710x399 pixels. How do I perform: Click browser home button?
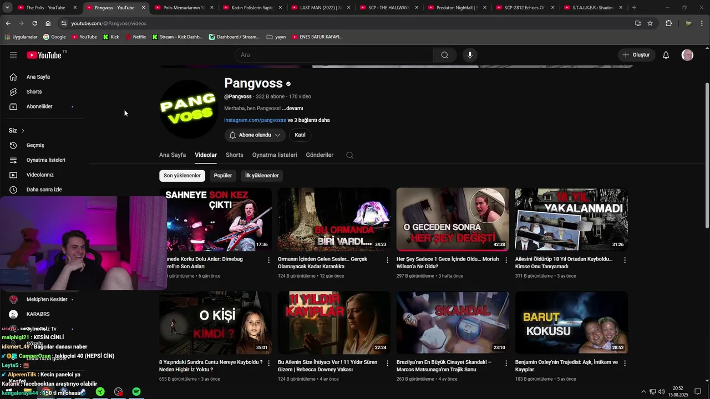click(48, 23)
